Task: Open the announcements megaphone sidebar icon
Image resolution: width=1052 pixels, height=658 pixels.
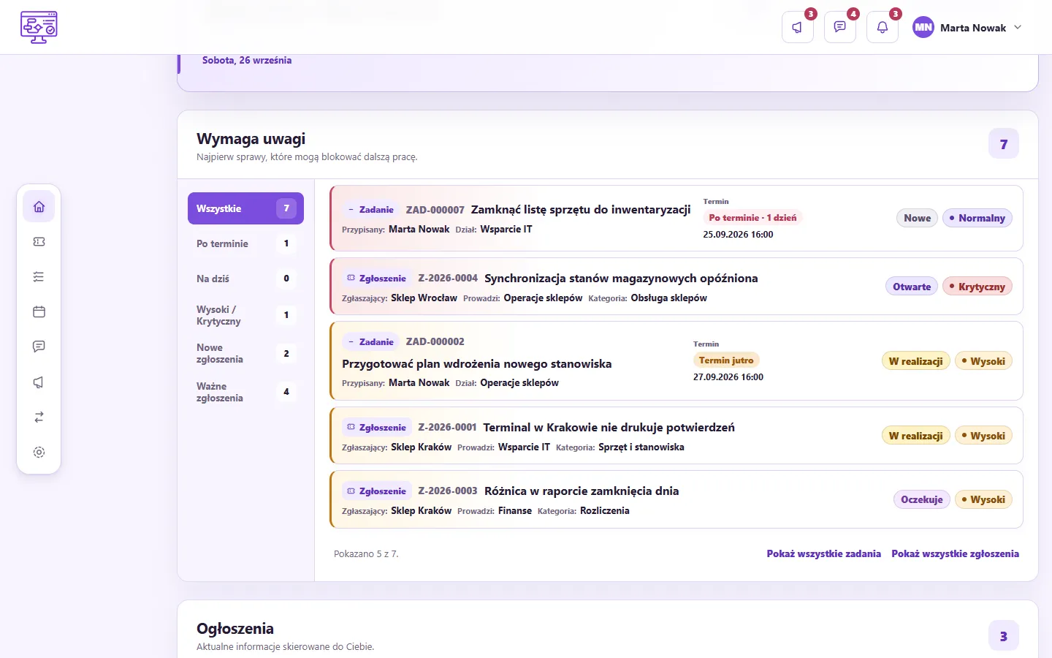Action: [x=39, y=382]
